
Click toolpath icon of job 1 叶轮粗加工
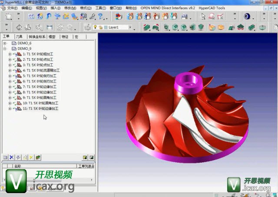coord(19,54)
